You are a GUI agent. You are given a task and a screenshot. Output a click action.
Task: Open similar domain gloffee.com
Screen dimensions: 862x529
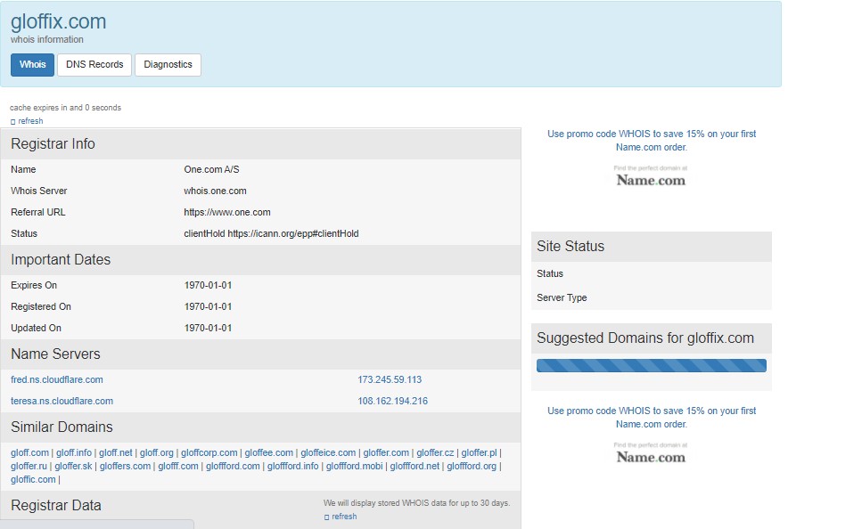pos(269,452)
